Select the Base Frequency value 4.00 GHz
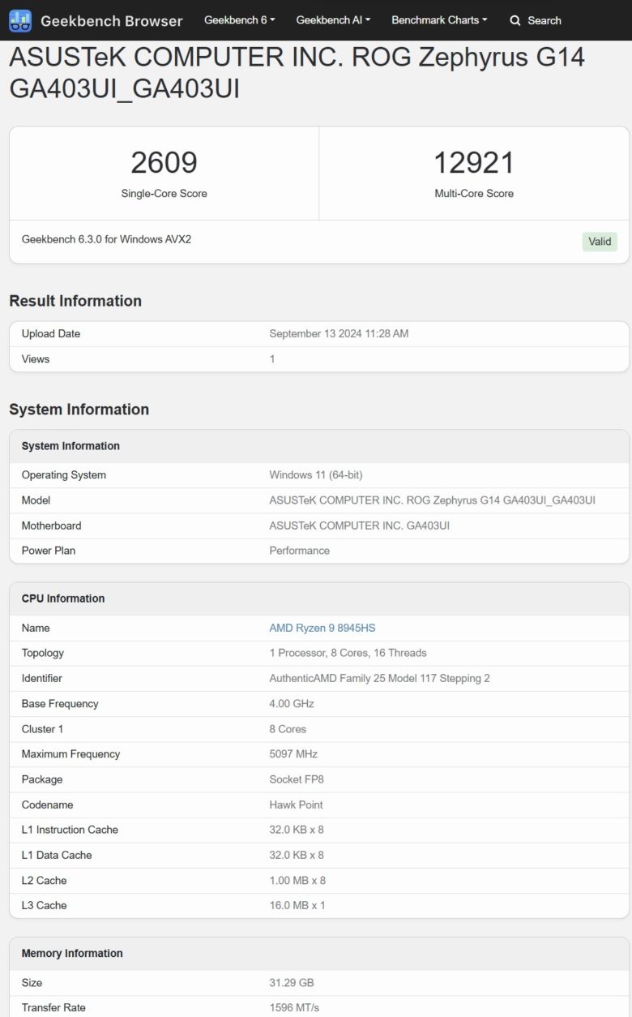The width and height of the screenshot is (632, 1017). 292,704
